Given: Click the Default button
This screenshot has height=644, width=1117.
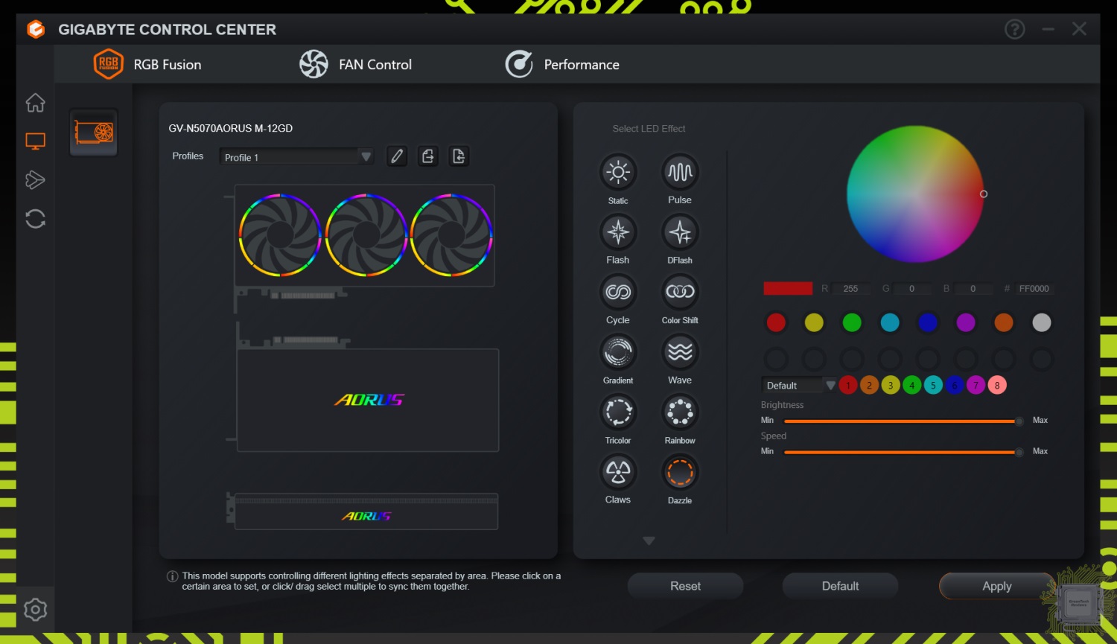Looking at the screenshot, I should [x=840, y=586].
